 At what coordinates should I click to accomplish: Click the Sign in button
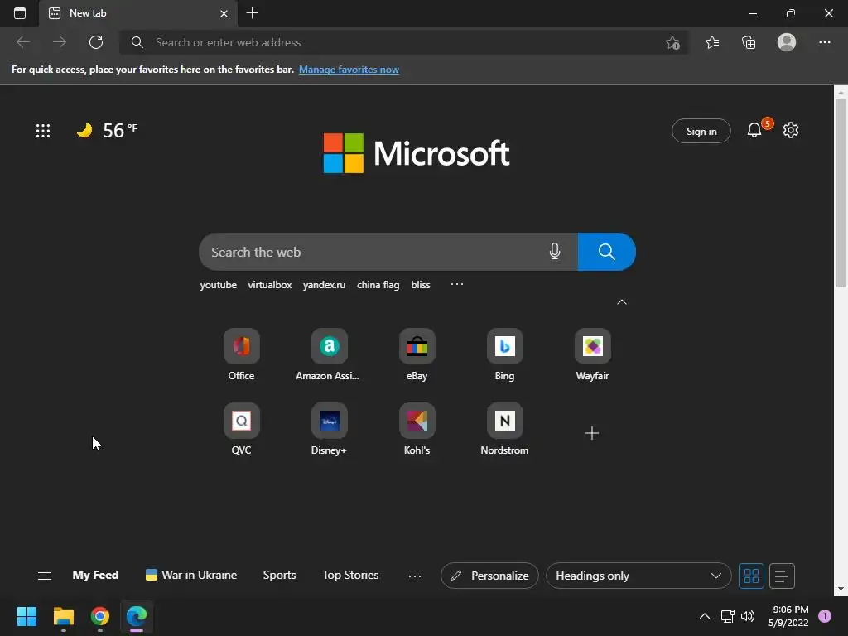tap(701, 131)
